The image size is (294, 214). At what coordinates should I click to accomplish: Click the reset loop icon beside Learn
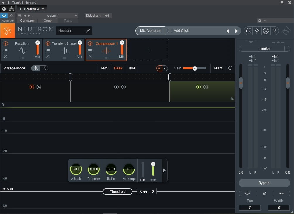pyautogui.click(x=230, y=68)
